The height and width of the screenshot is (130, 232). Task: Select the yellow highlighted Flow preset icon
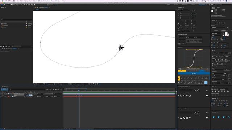point(179,78)
